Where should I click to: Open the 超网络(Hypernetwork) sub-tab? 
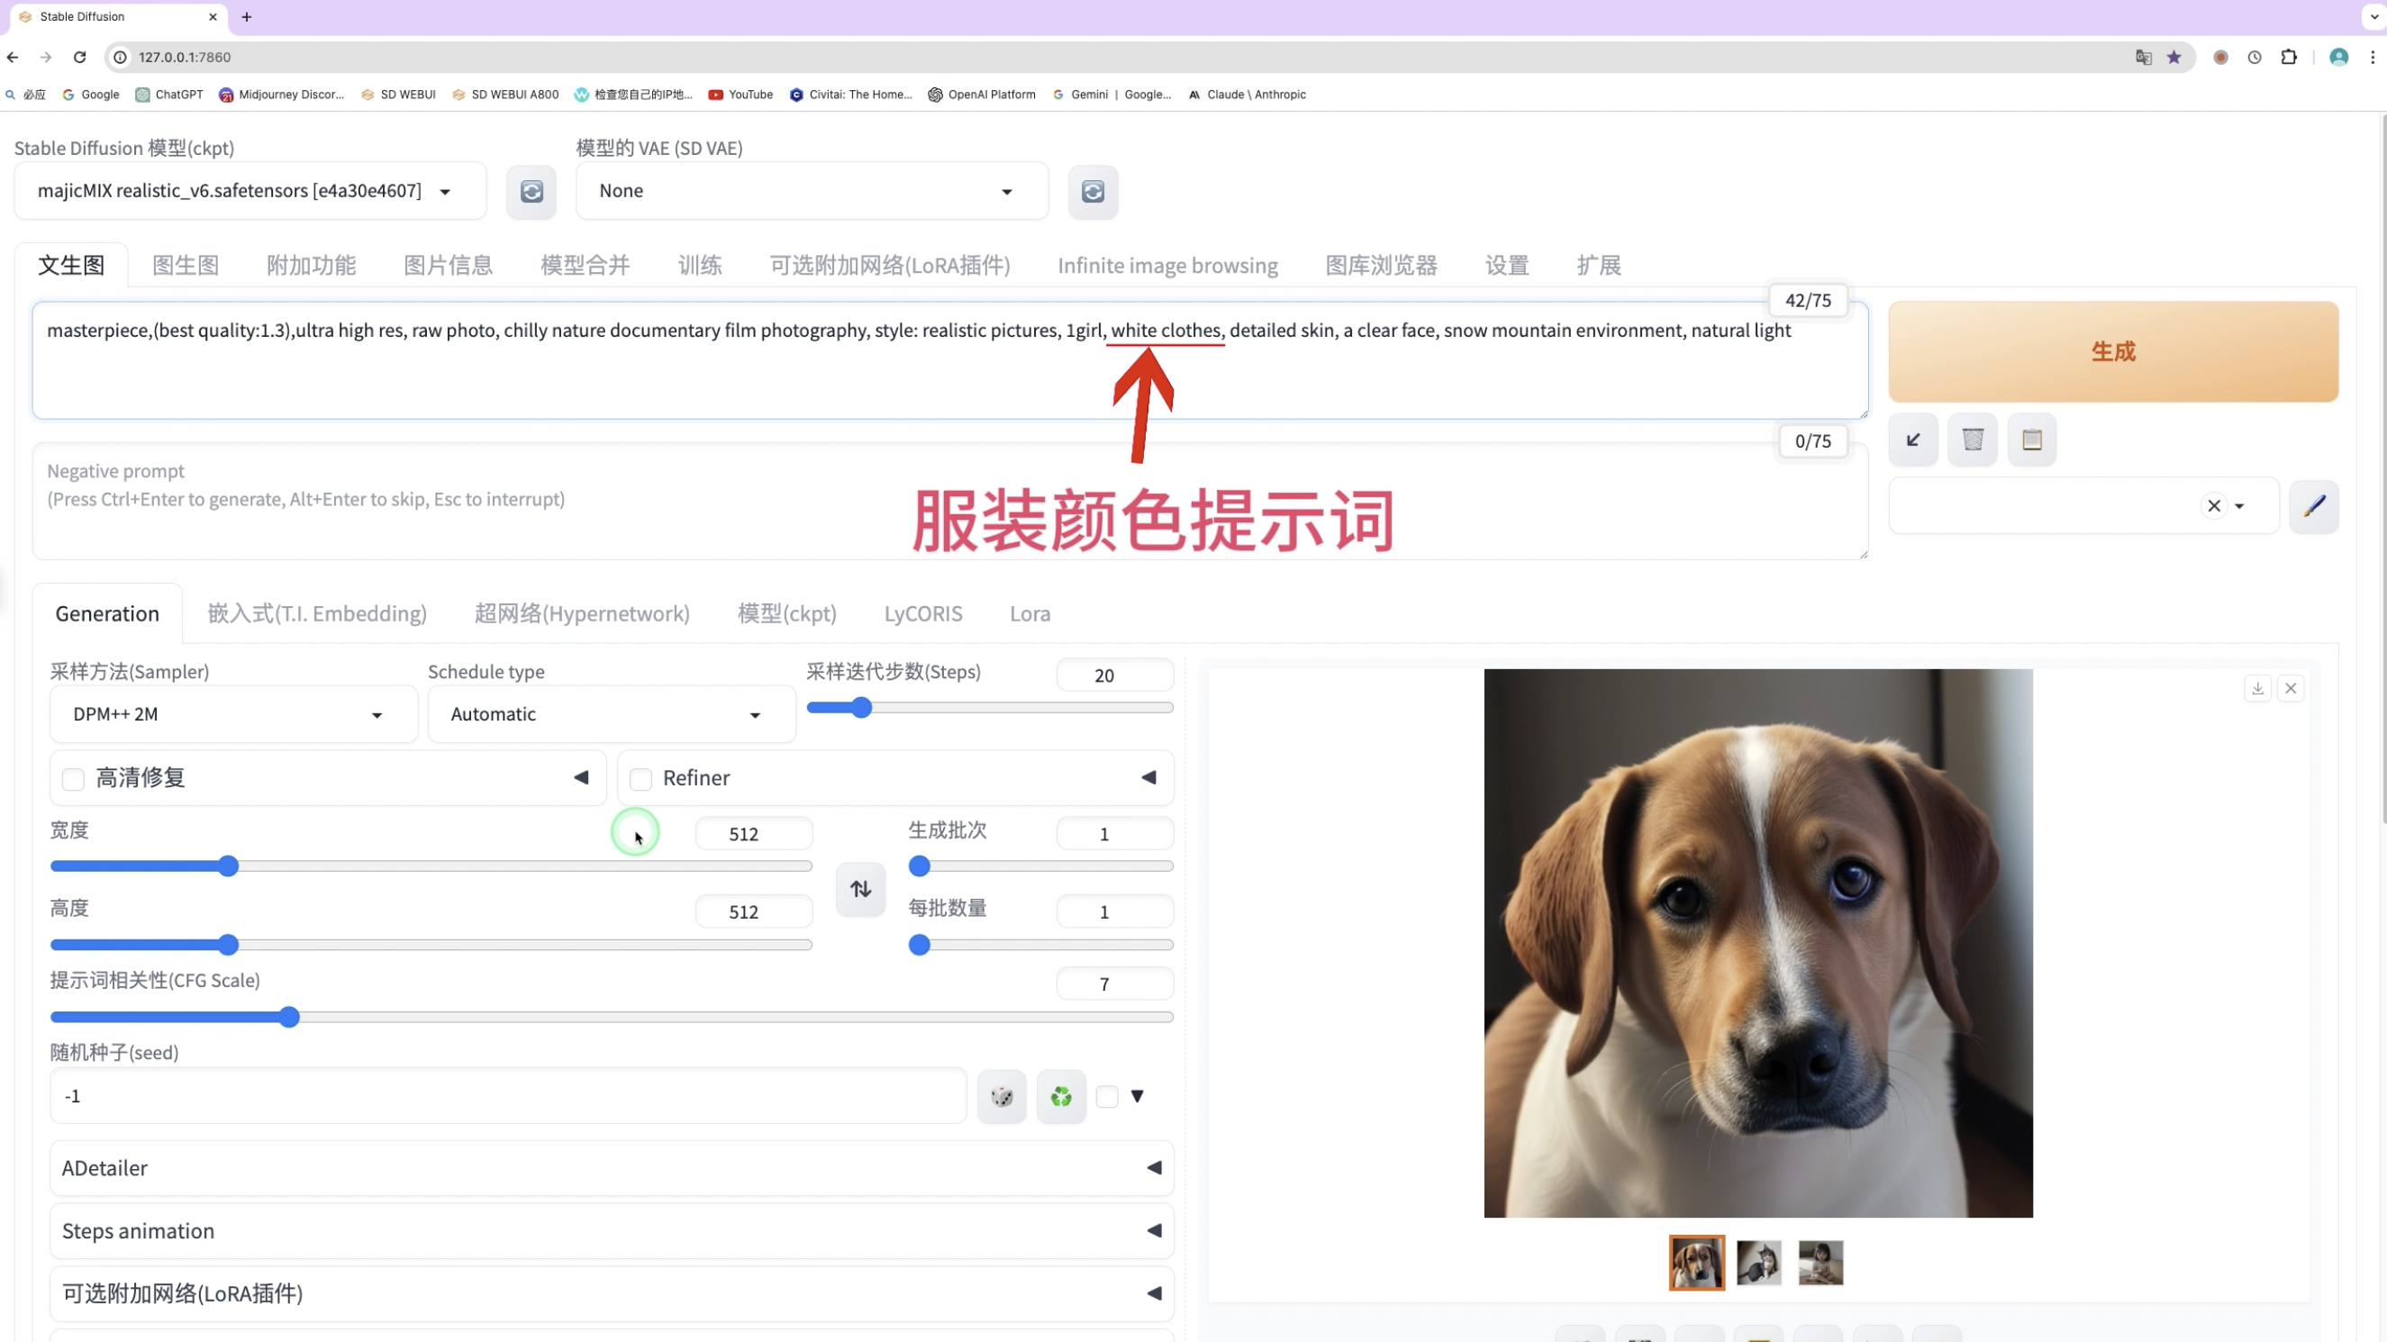coord(582,614)
